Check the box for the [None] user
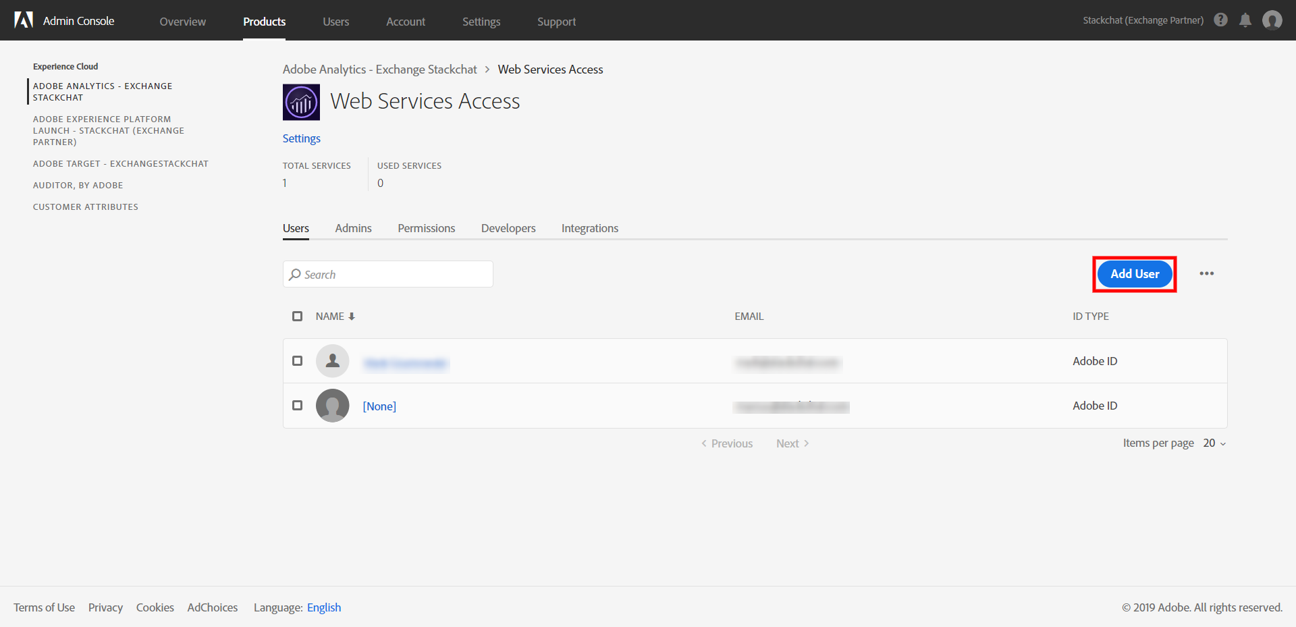This screenshot has height=627, width=1296. pos(297,405)
